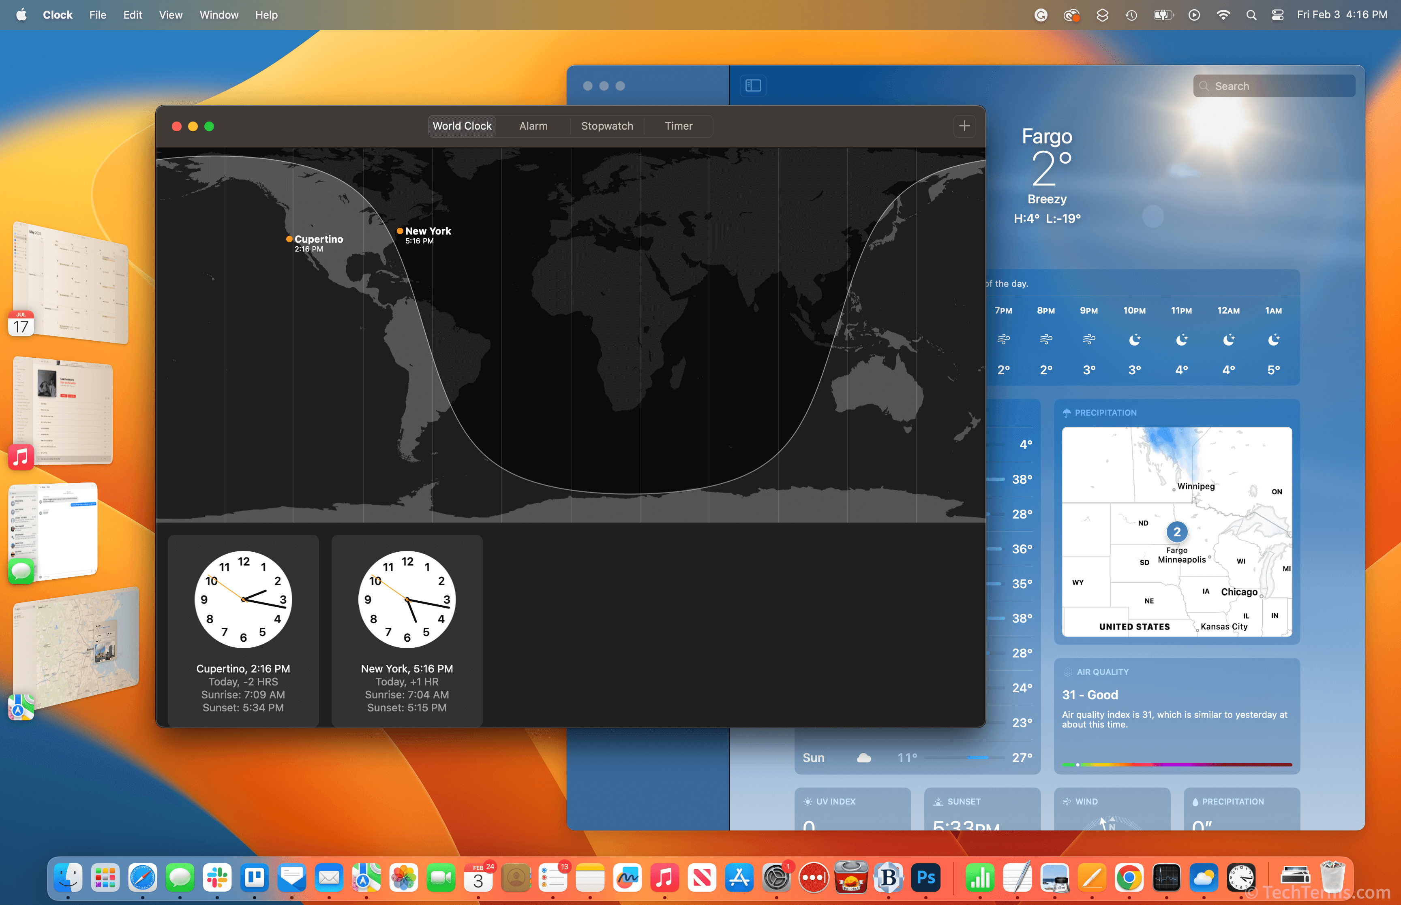Launch Safari from the dock
1401x905 pixels.
tap(143, 878)
